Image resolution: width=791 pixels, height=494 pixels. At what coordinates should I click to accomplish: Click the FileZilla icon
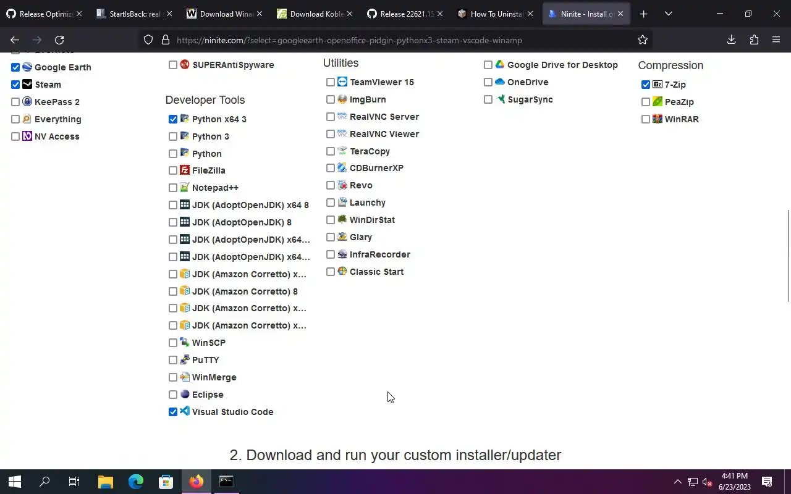(x=185, y=170)
